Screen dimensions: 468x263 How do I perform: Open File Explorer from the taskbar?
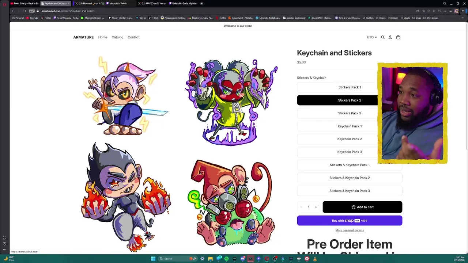point(210,259)
